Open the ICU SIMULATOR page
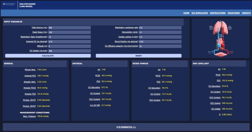This screenshot has height=132, width=252. 199,13
